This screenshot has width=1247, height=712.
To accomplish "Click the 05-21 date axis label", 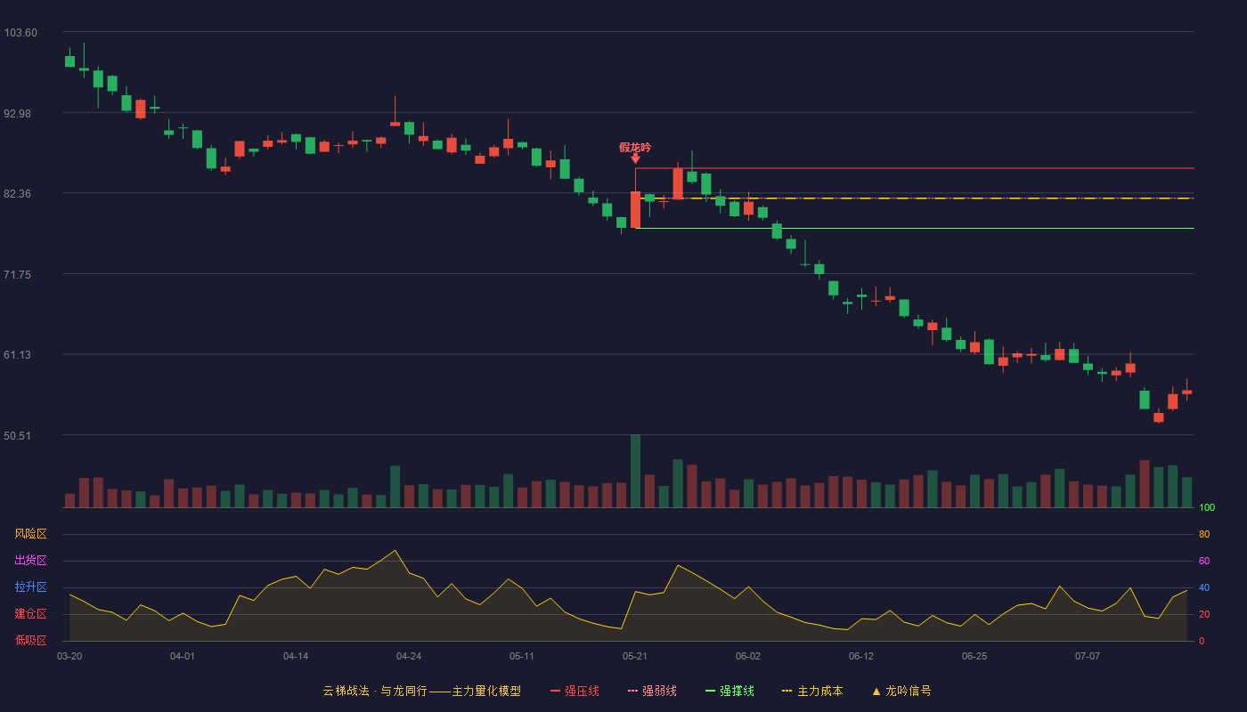I will click(635, 656).
